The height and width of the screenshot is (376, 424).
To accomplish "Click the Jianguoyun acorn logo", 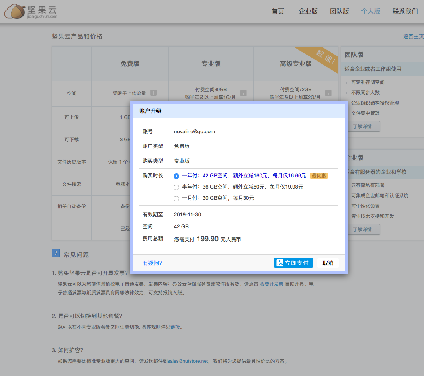I will click(x=31, y=12).
